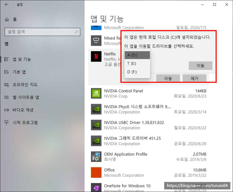The height and width of the screenshot is (192, 233).
Task: Click the date 화요일, 2020/6/23
Action: tap(190, 96)
